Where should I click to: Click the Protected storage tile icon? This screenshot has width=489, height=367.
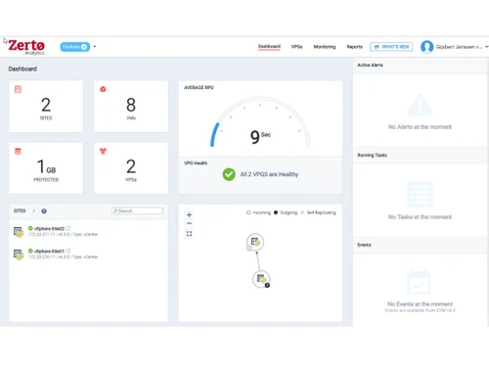[x=18, y=151]
